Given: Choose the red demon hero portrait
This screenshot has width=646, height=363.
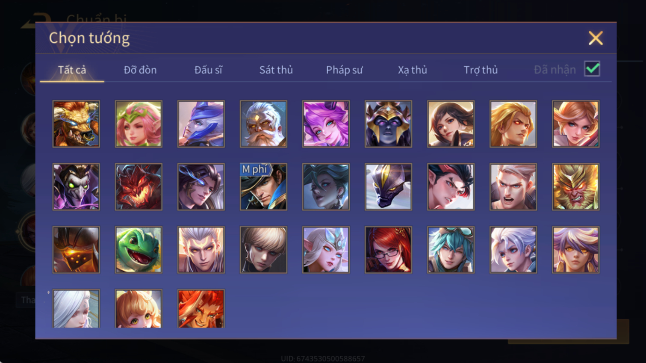Looking at the screenshot, I should 139,187.
